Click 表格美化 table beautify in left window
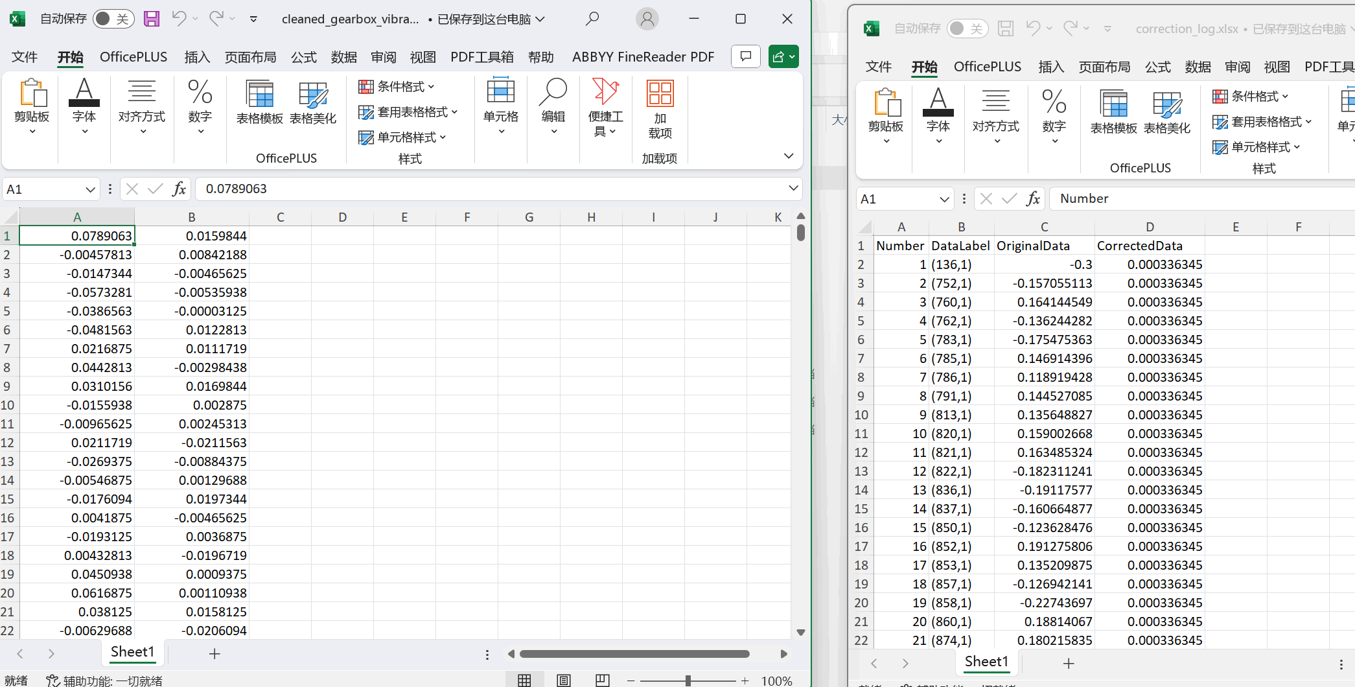The height and width of the screenshot is (687, 1355). (313, 102)
